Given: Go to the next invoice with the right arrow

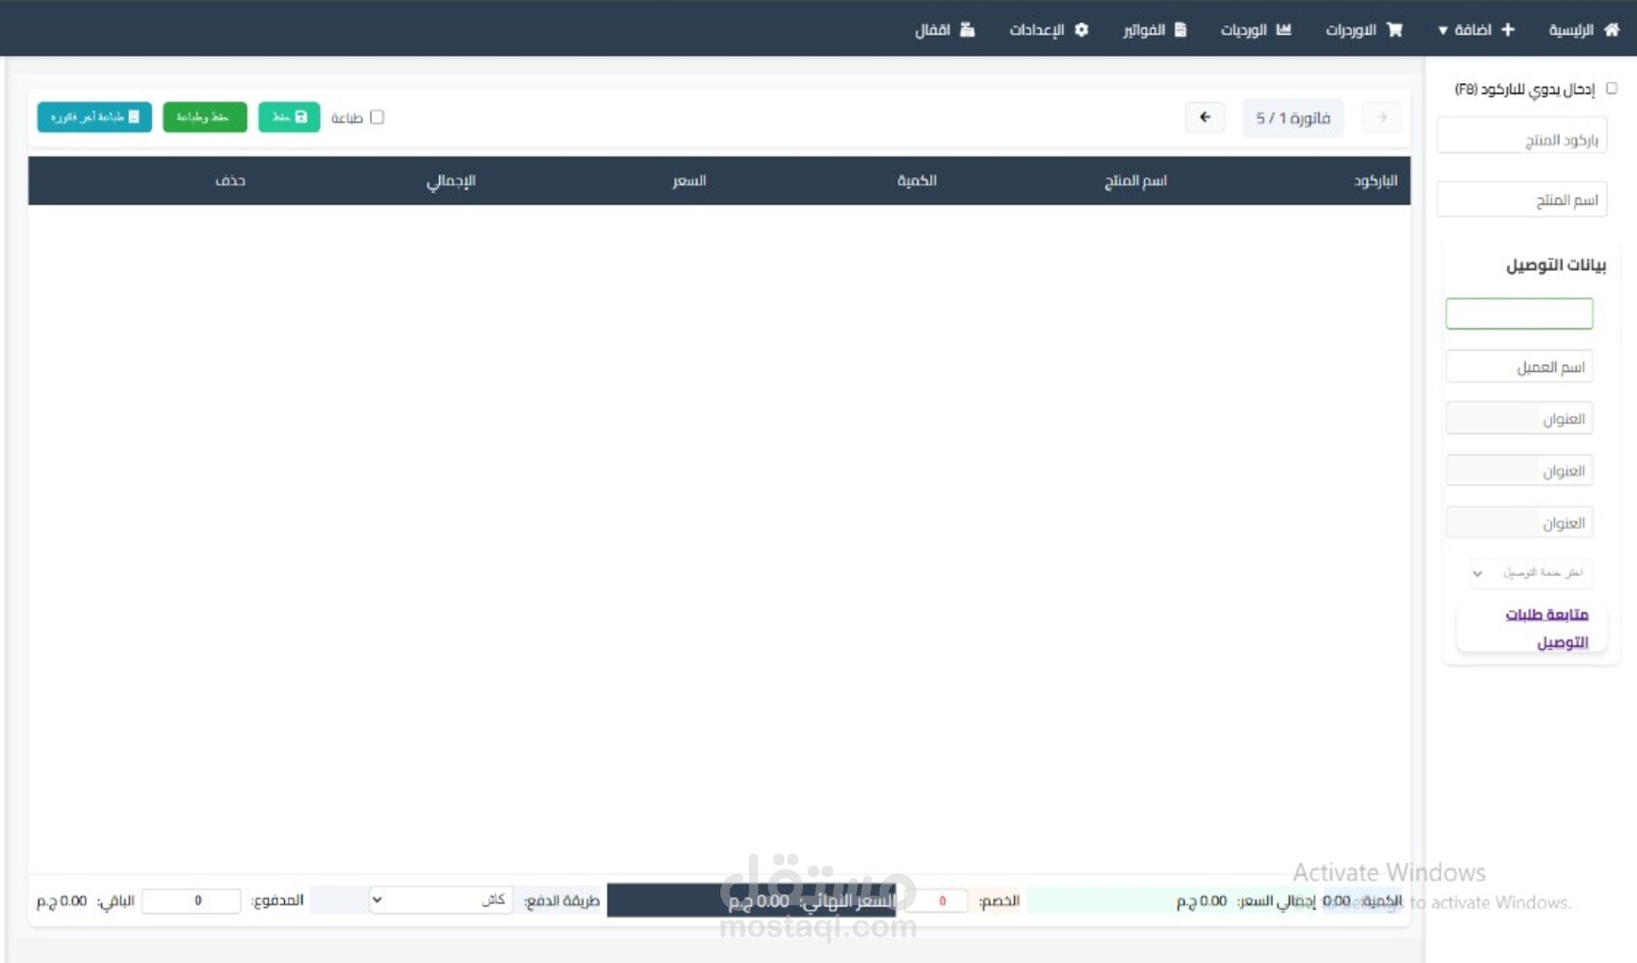Looking at the screenshot, I should (1382, 117).
